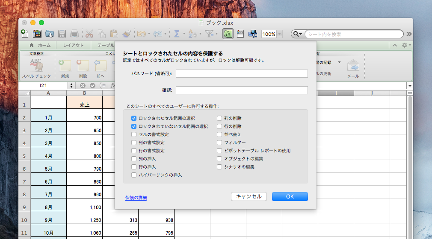This screenshot has width=432, height=239.
Task: Open the 100% zoom dropdown
Action: pos(280,34)
